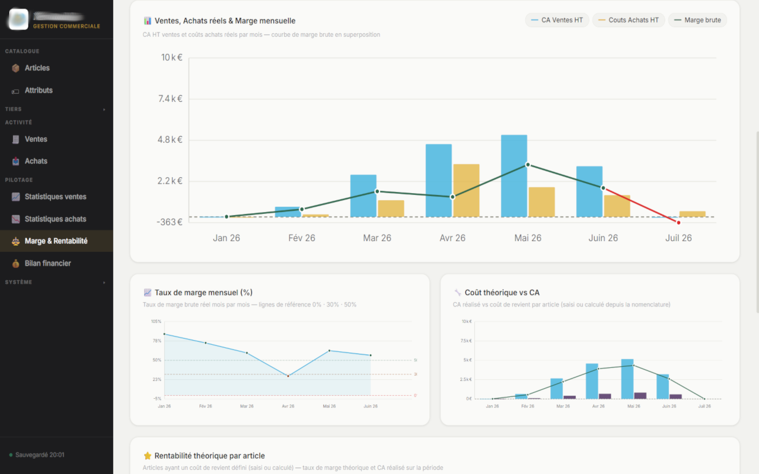Select the Marge brute point for Mai 26
The height and width of the screenshot is (474, 759).
tap(528, 165)
